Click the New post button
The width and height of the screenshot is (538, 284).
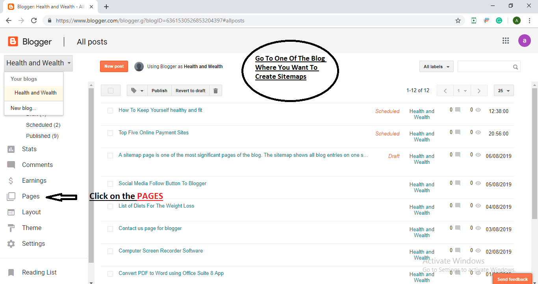click(114, 66)
